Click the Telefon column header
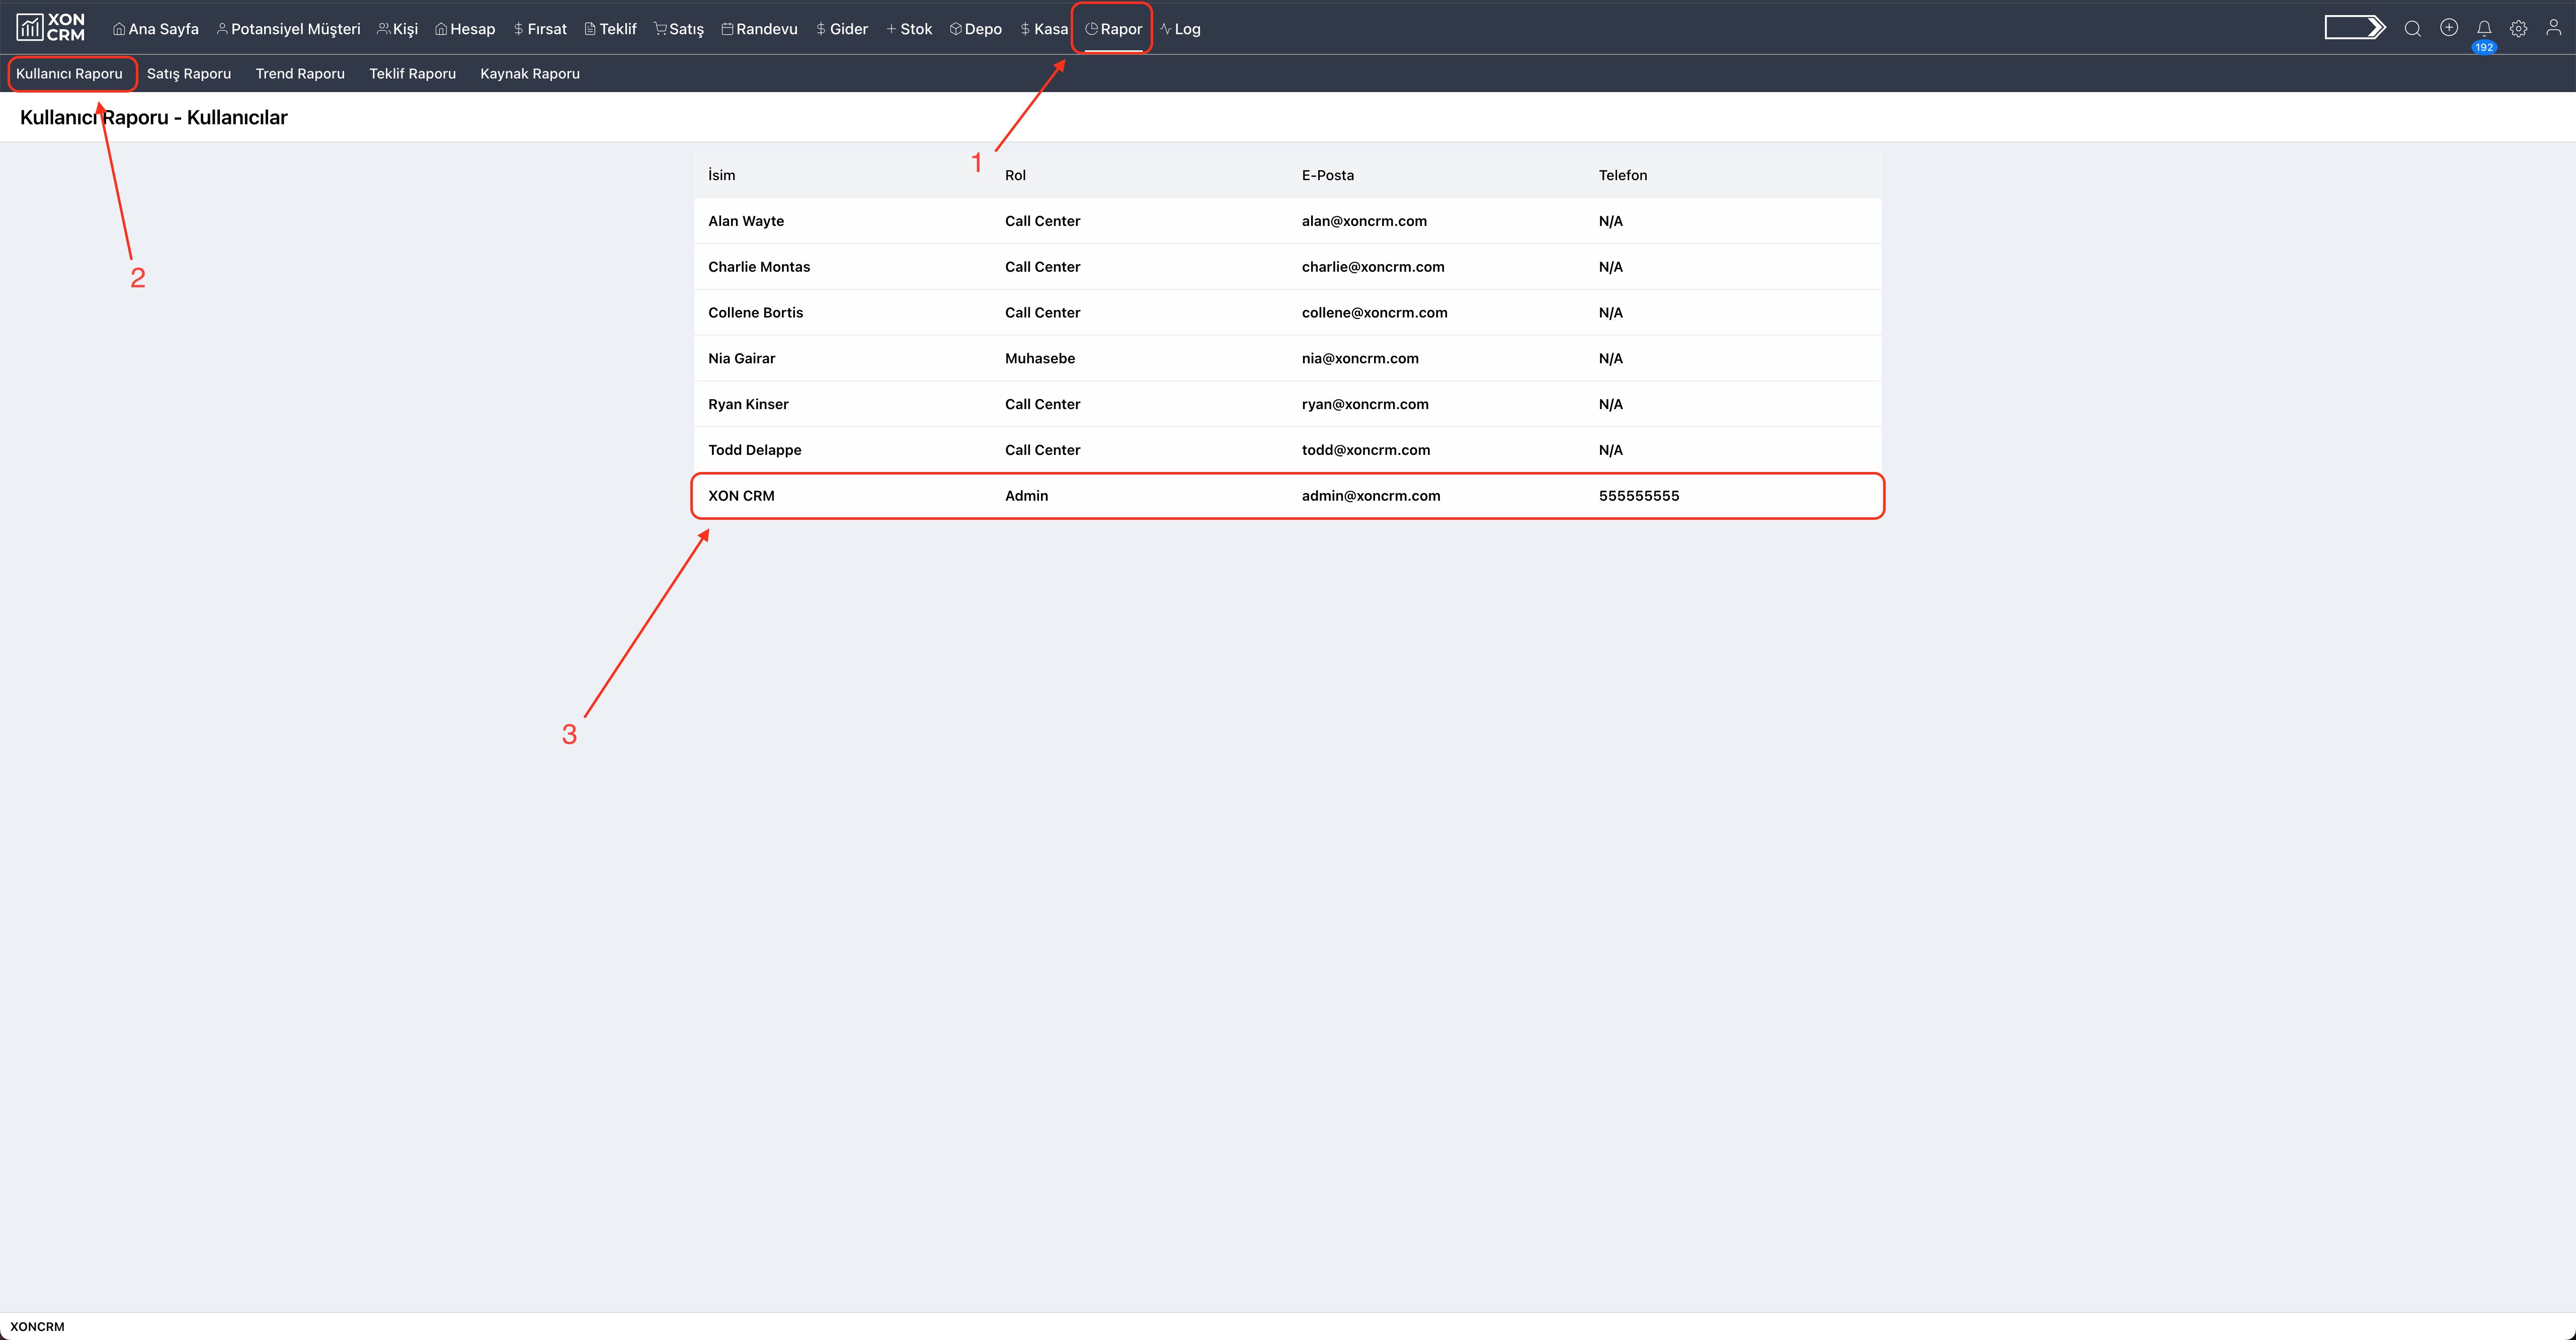This screenshot has height=1340, width=2576. pyautogui.click(x=1622, y=175)
